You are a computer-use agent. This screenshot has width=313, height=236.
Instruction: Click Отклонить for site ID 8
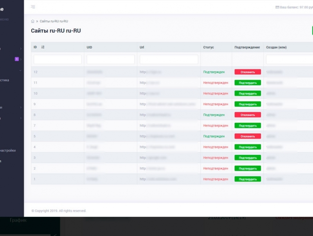(x=248, y=115)
